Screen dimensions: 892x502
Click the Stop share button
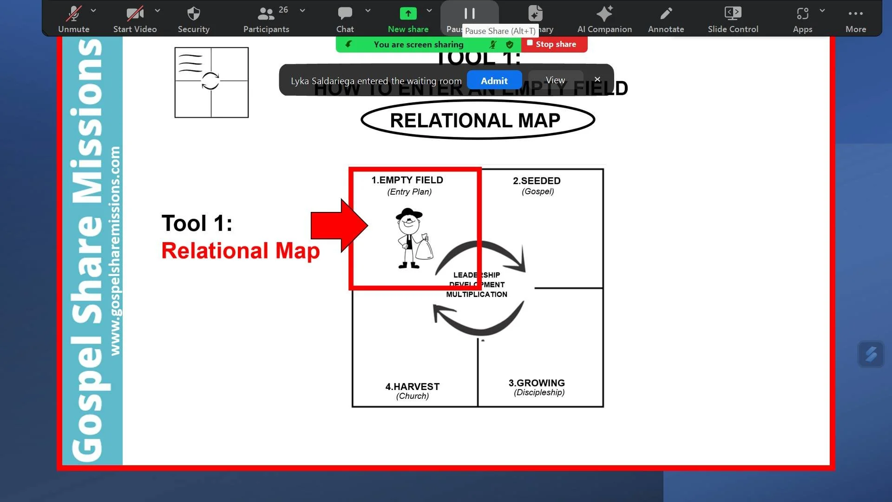(x=554, y=44)
